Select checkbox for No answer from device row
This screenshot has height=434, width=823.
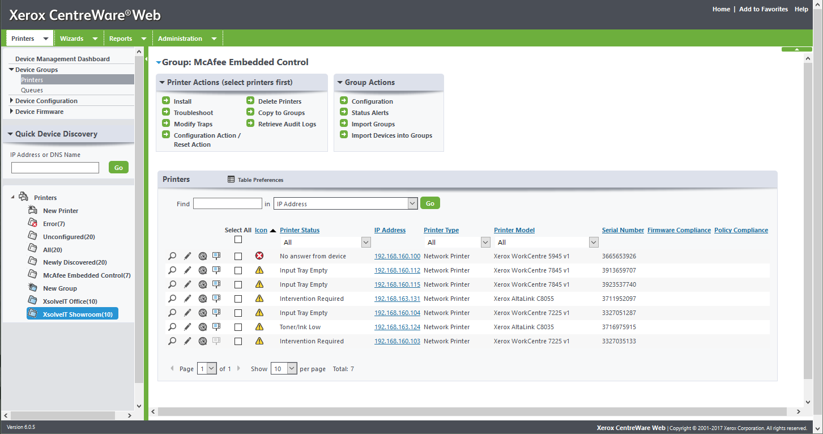pos(238,256)
